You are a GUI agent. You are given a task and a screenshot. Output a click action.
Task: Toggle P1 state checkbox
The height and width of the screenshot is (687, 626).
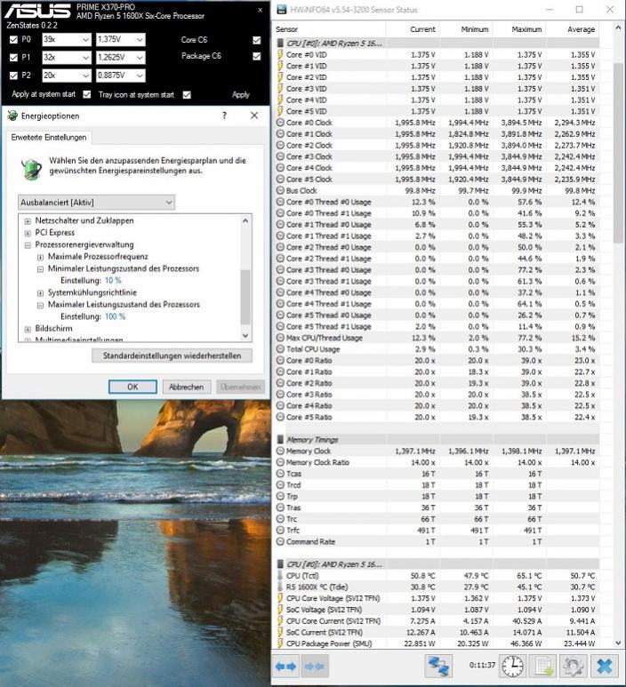click(x=13, y=58)
